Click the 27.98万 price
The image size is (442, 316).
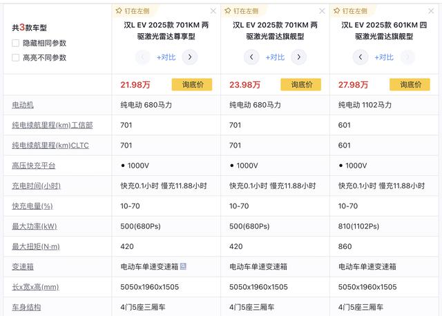tap(353, 85)
